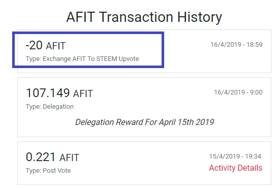Click the Type: Post Vote label
The width and height of the screenshot is (280, 188).
point(48,171)
